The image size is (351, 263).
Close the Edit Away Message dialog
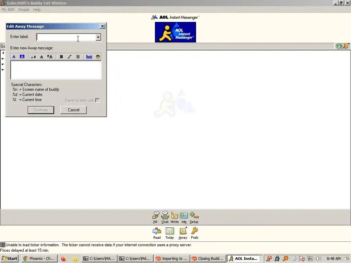pos(102,26)
